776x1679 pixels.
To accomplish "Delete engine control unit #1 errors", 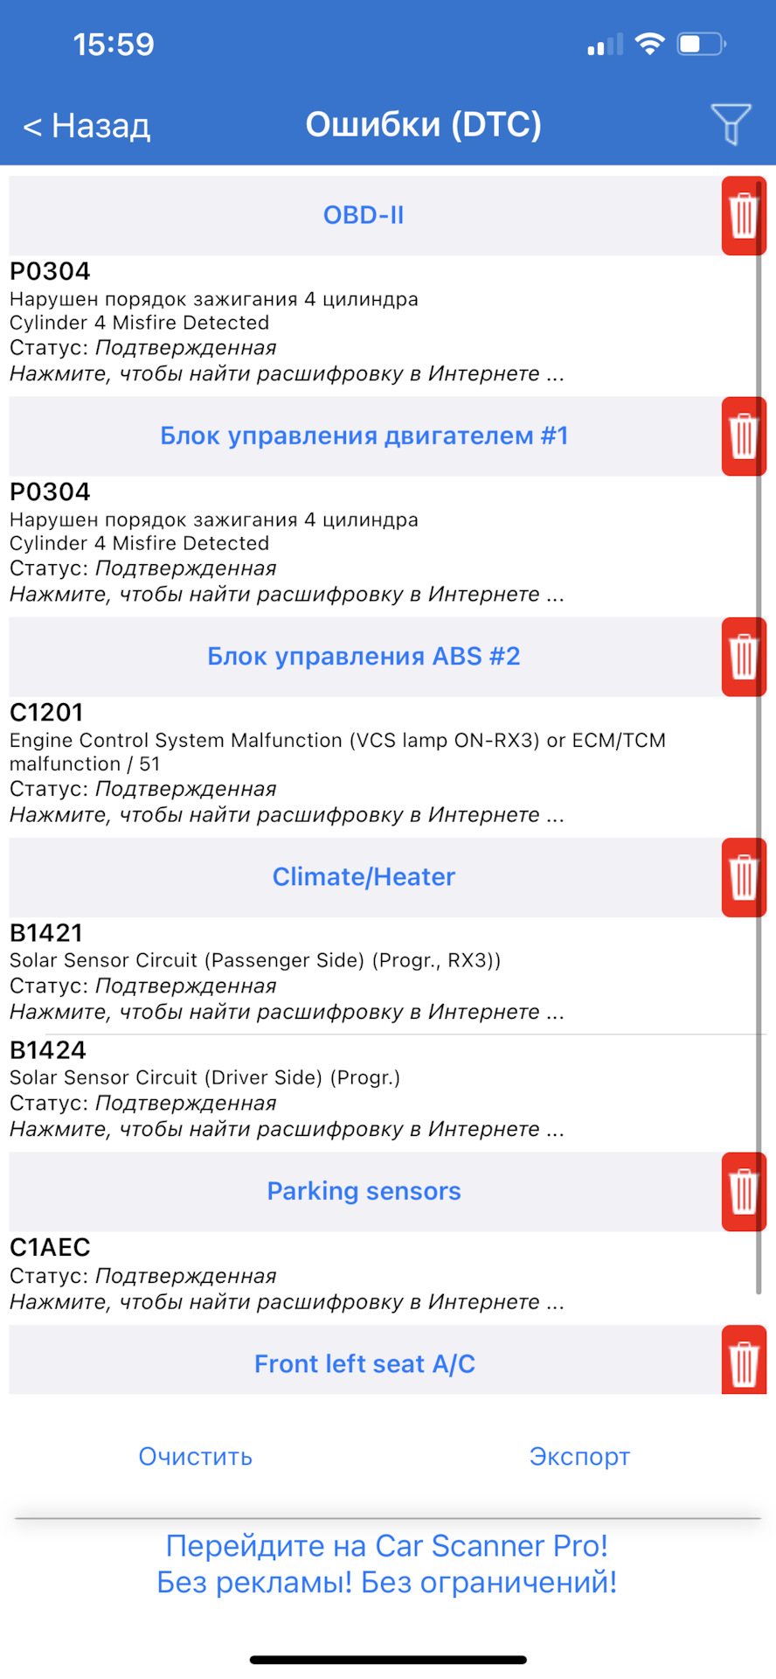I will click(x=743, y=436).
